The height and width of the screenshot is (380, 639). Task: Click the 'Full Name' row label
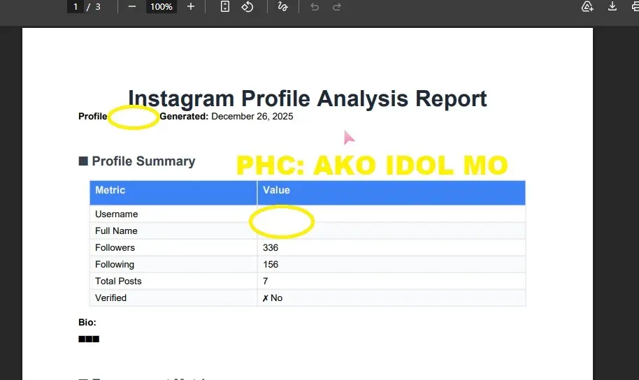click(x=116, y=231)
